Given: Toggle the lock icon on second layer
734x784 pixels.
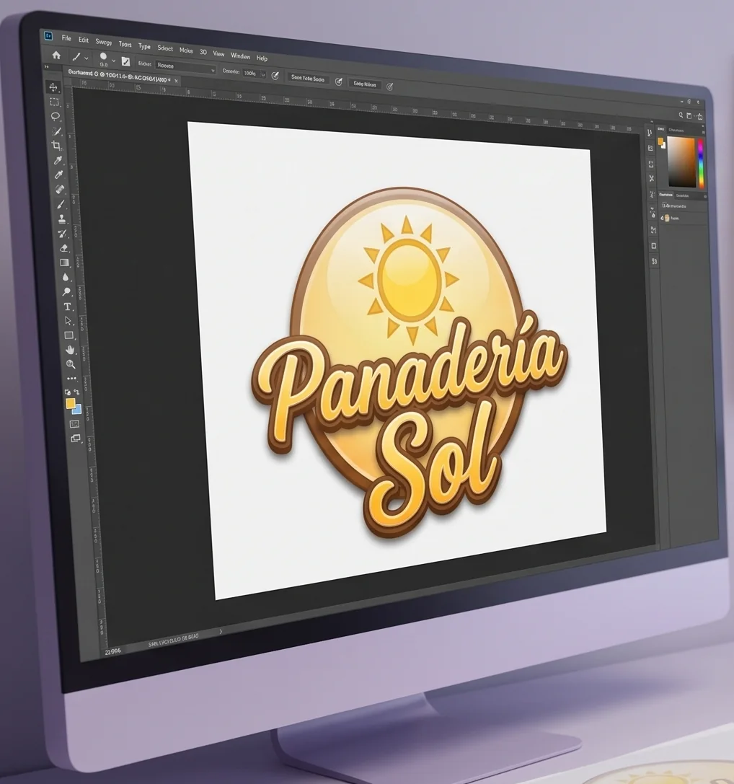Looking at the screenshot, I should point(663,218).
